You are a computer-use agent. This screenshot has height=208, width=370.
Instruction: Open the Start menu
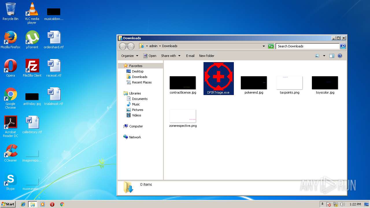[x=8, y=204]
